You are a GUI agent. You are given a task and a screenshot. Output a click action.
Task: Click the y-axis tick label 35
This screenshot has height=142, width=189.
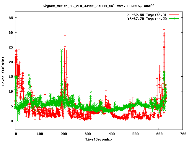click(x=11, y=18)
